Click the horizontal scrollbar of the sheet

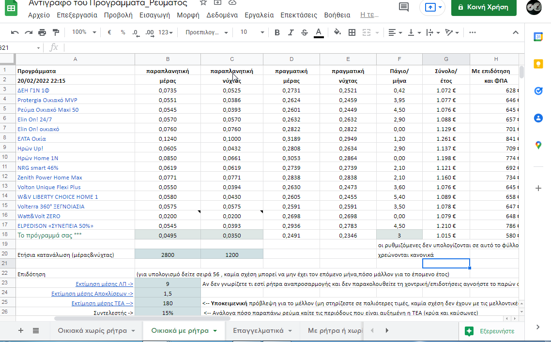142,318
